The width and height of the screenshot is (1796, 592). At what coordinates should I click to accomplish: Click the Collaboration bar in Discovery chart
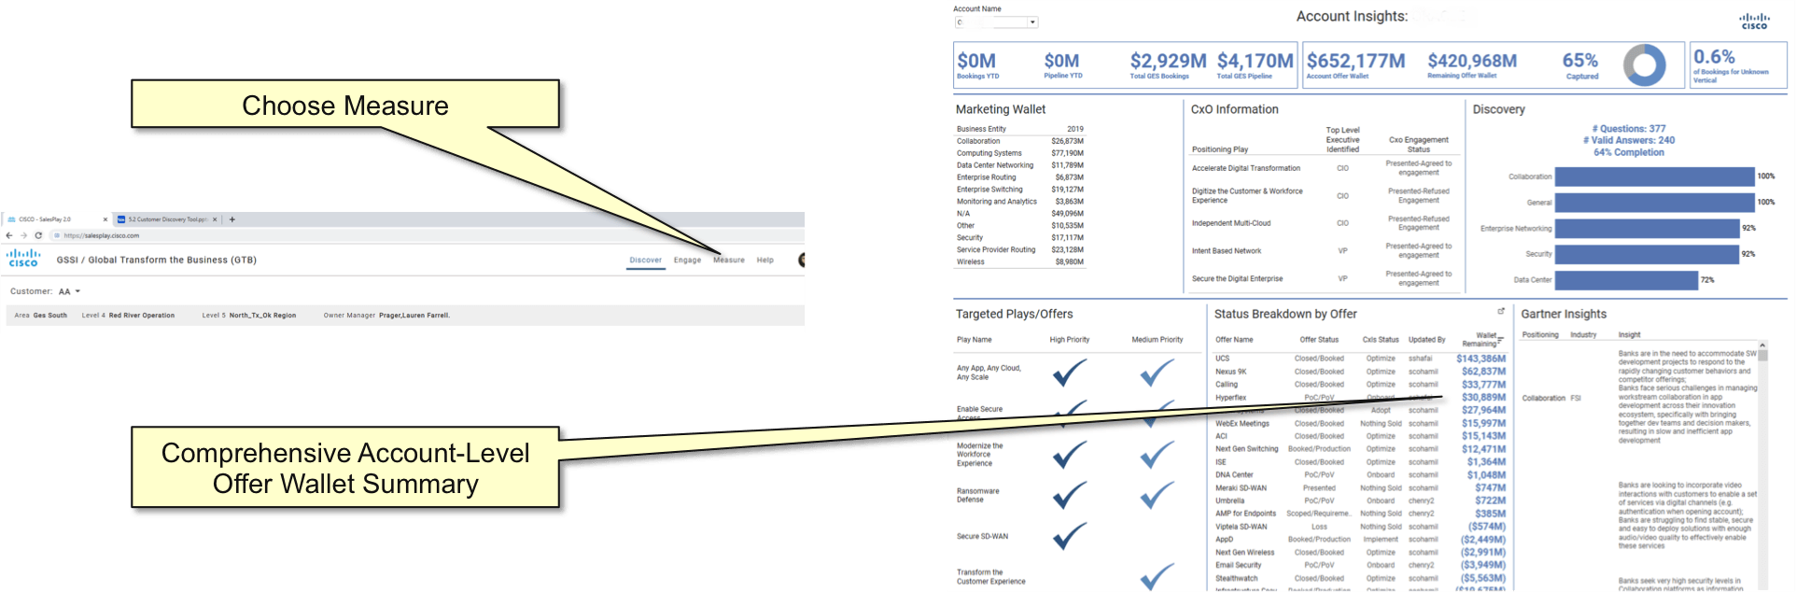[x=1654, y=176]
